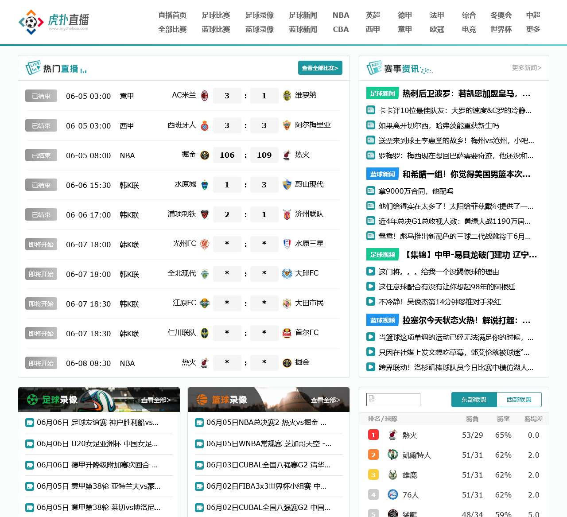Click the 阿尔梅里亚 team crest icon
This screenshot has height=517, width=567.
pyautogui.click(x=287, y=125)
